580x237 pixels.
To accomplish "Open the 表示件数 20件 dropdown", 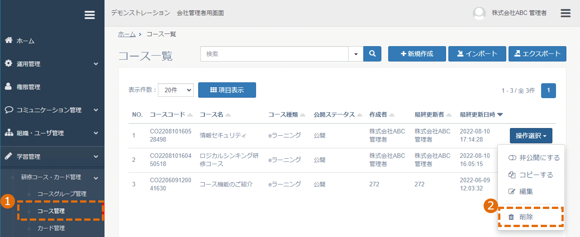I will [176, 90].
